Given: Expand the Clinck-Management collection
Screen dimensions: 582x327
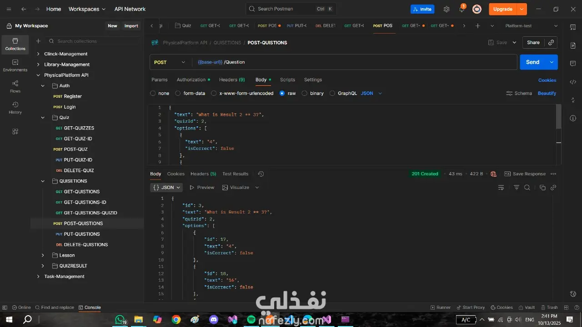Looking at the screenshot, I should tap(38, 54).
